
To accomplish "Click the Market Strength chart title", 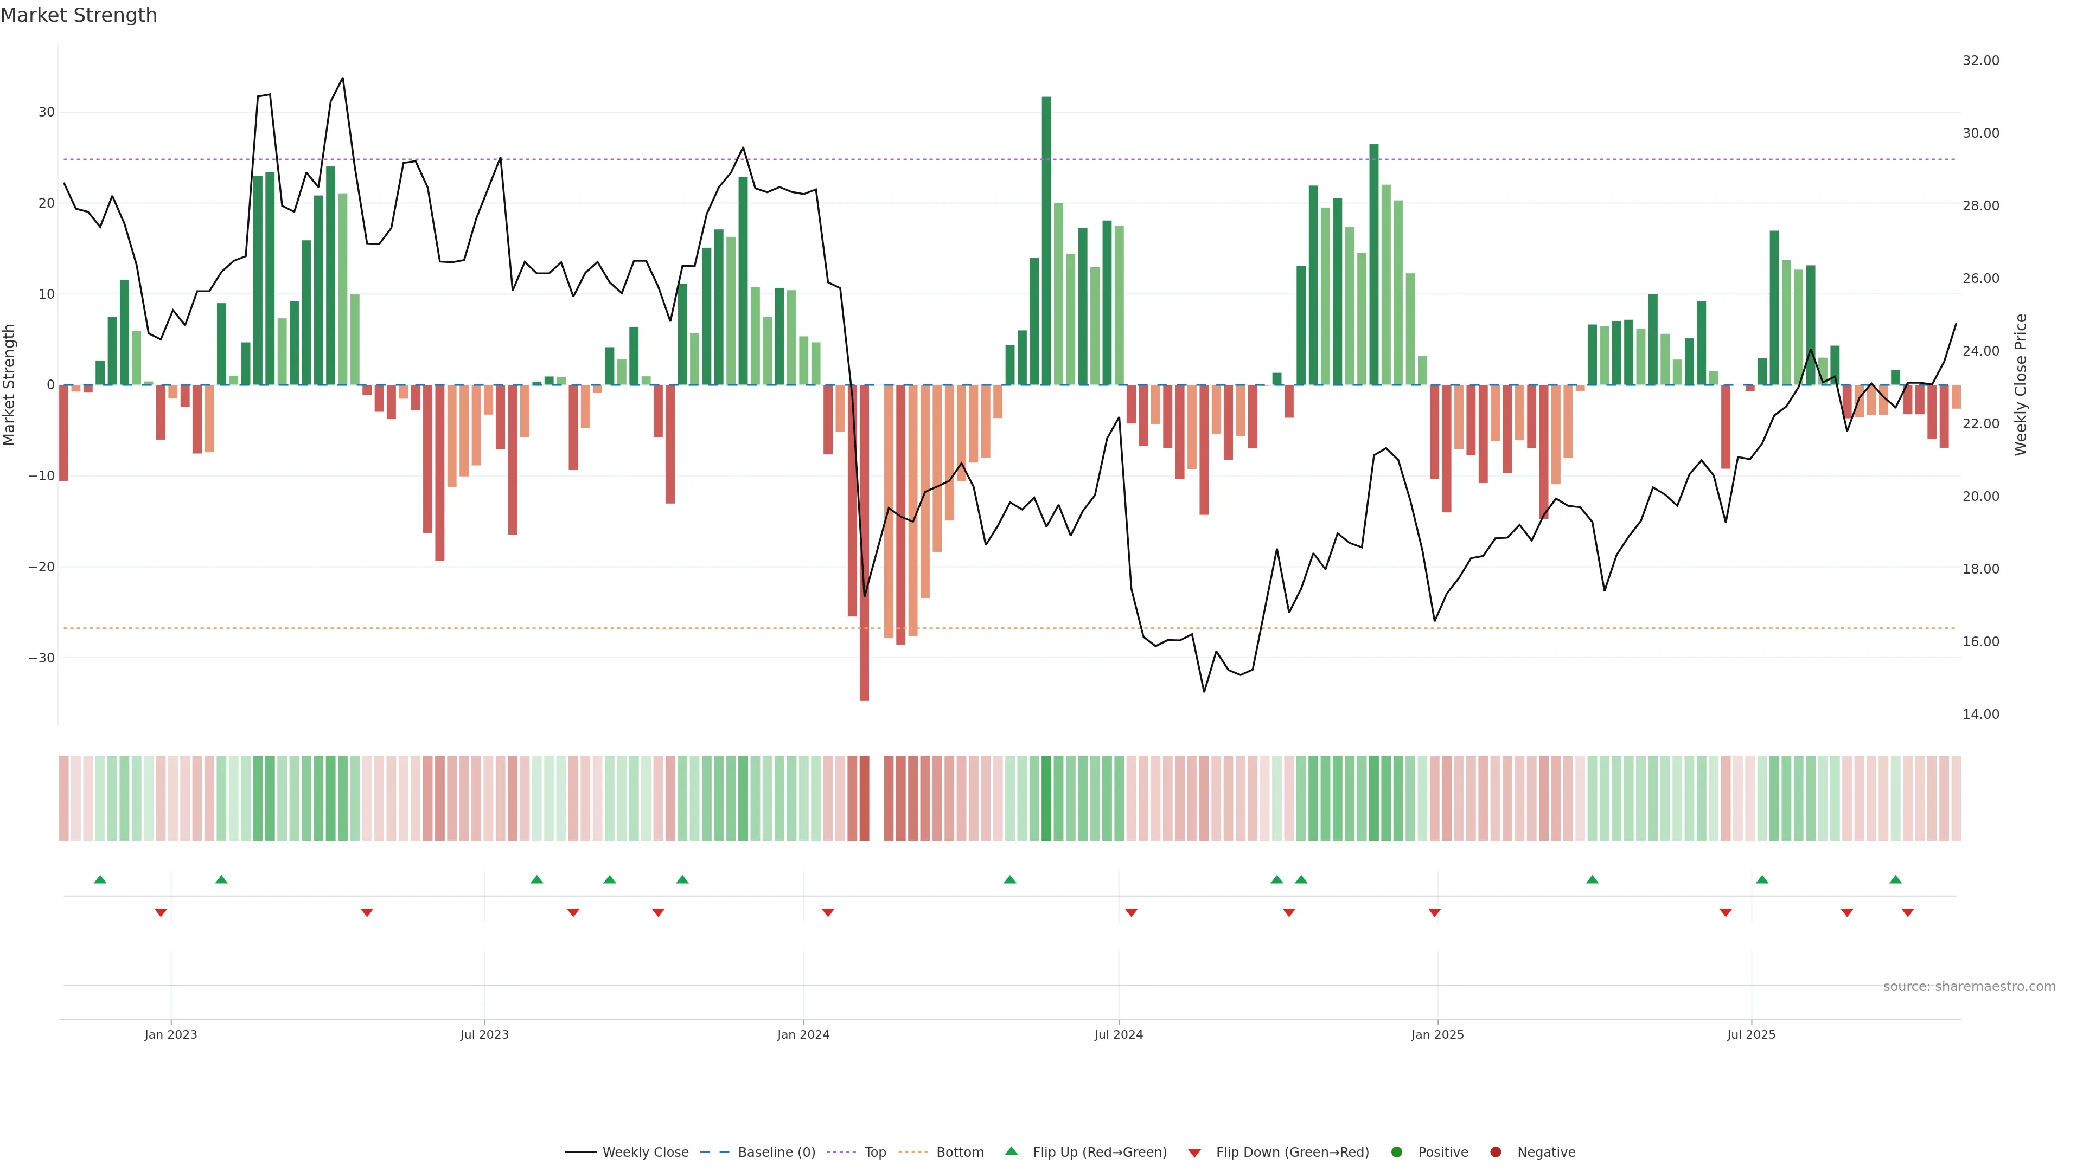I will [79, 15].
